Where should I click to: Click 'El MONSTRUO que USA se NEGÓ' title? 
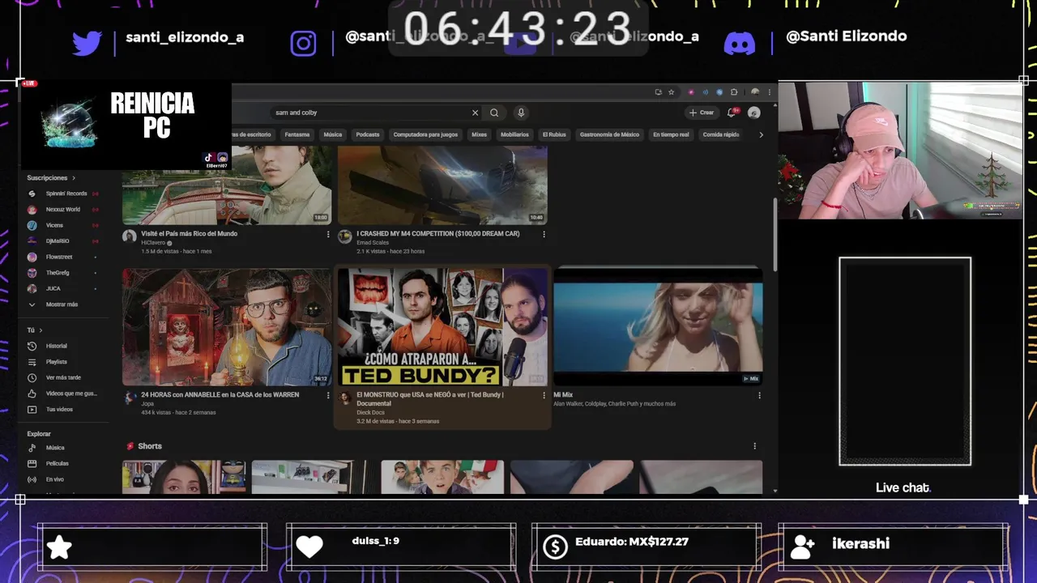(430, 398)
